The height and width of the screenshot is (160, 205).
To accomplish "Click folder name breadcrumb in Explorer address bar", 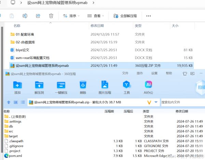I will click(57, 3).
